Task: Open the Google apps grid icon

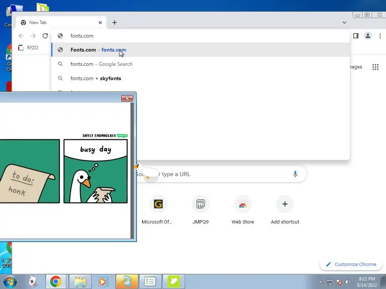Action: tap(375, 67)
